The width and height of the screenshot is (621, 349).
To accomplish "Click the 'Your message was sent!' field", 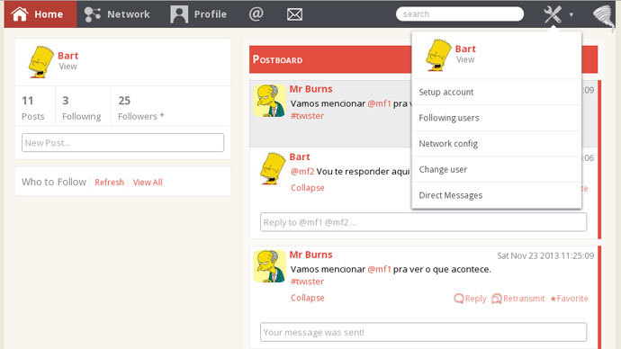I will [x=423, y=332].
